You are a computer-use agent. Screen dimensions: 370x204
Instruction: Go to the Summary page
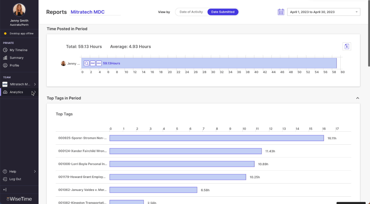coord(17,58)
